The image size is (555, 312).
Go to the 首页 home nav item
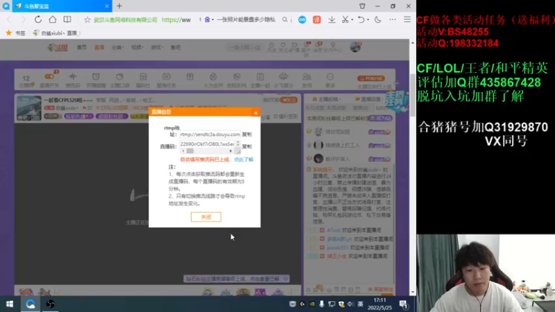(82, 47)
